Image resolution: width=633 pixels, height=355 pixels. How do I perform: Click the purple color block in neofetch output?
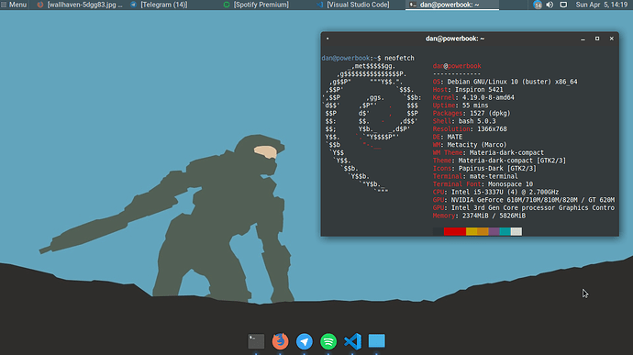coord(494,231)
